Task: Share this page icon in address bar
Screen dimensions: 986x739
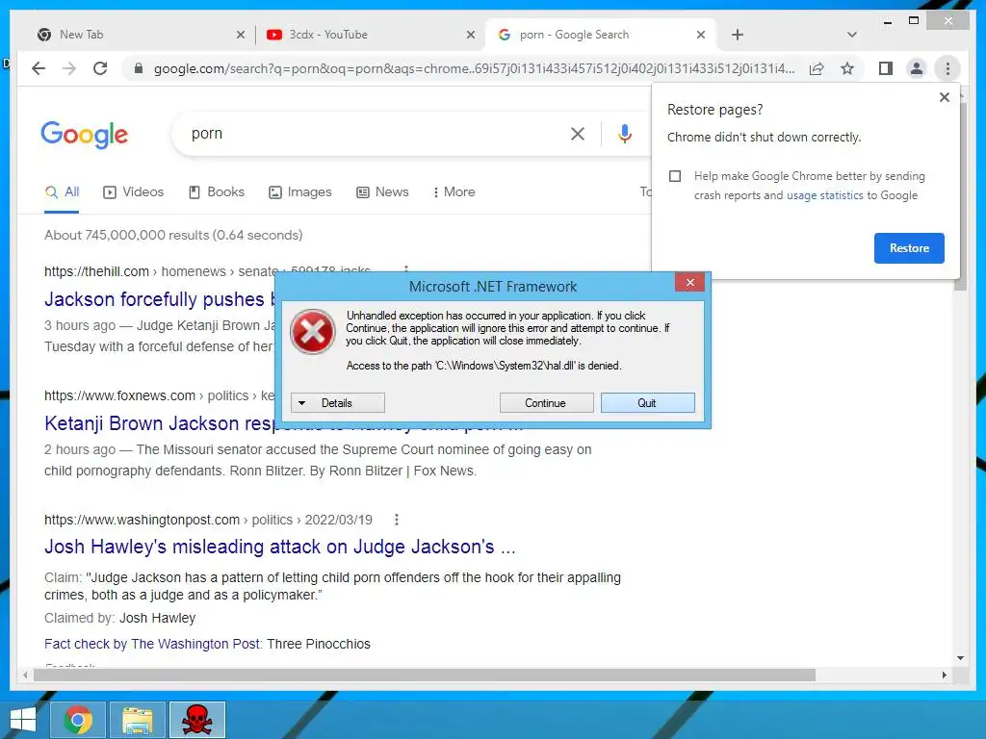Action: [817, 68]
